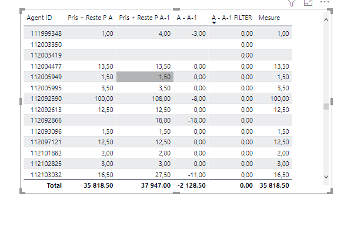354x227 pixels.
Task: Open the visual filter icon
Action: pyautogui.click(x=292, y=3)
